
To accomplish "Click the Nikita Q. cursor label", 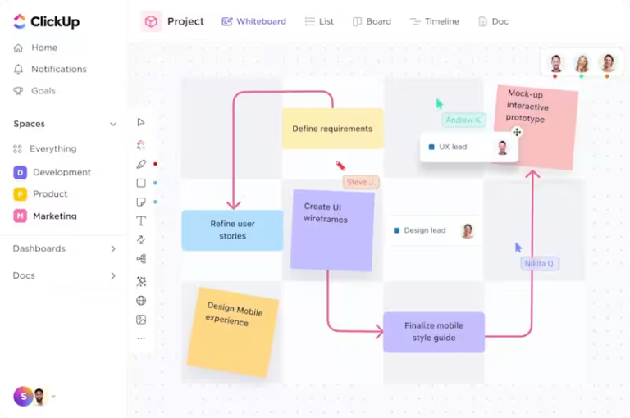I will [x=540, y=263].
